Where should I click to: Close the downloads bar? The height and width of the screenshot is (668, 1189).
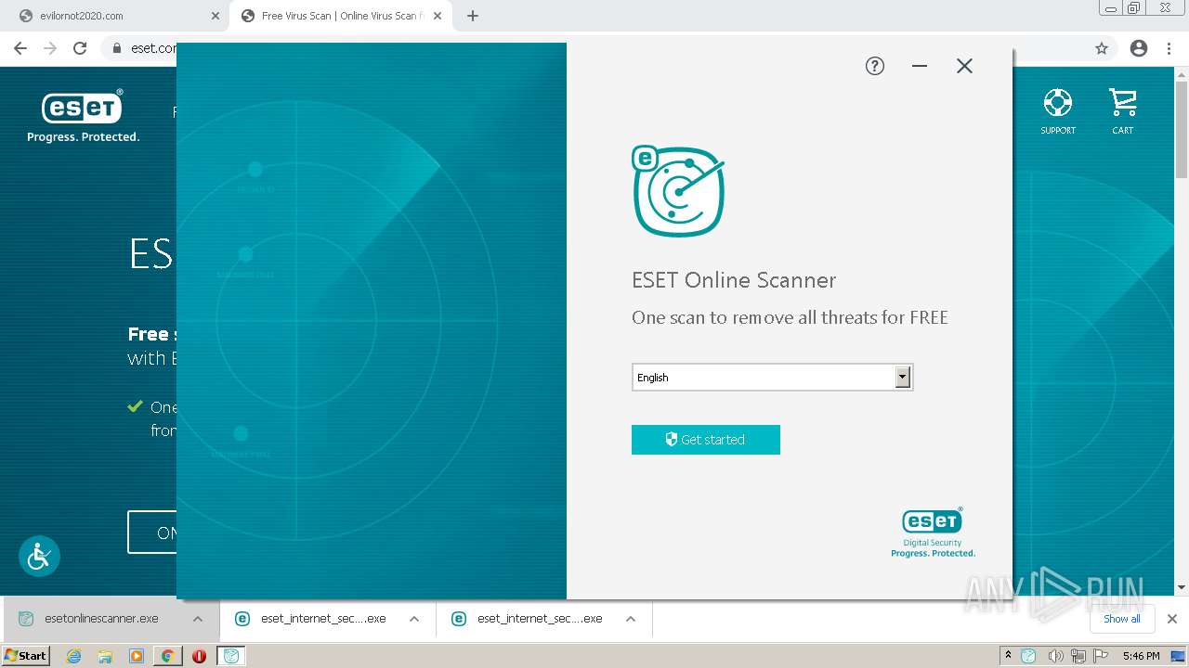[1172, 619]
